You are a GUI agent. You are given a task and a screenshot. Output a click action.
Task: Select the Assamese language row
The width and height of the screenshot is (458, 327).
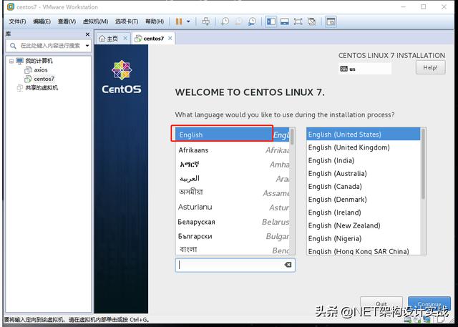coord(233,192)
